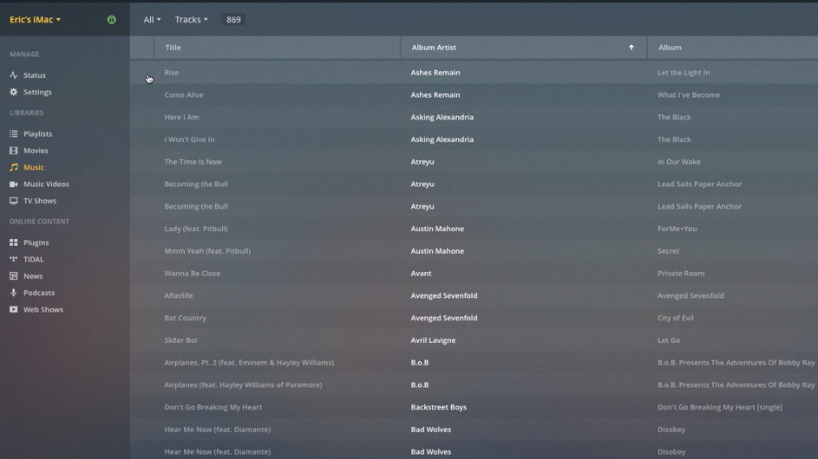Image resolution: width=818 pixels, height=459 pixels.
Task: Select the track The Time Is Now
Action: [x=193, y=161]
